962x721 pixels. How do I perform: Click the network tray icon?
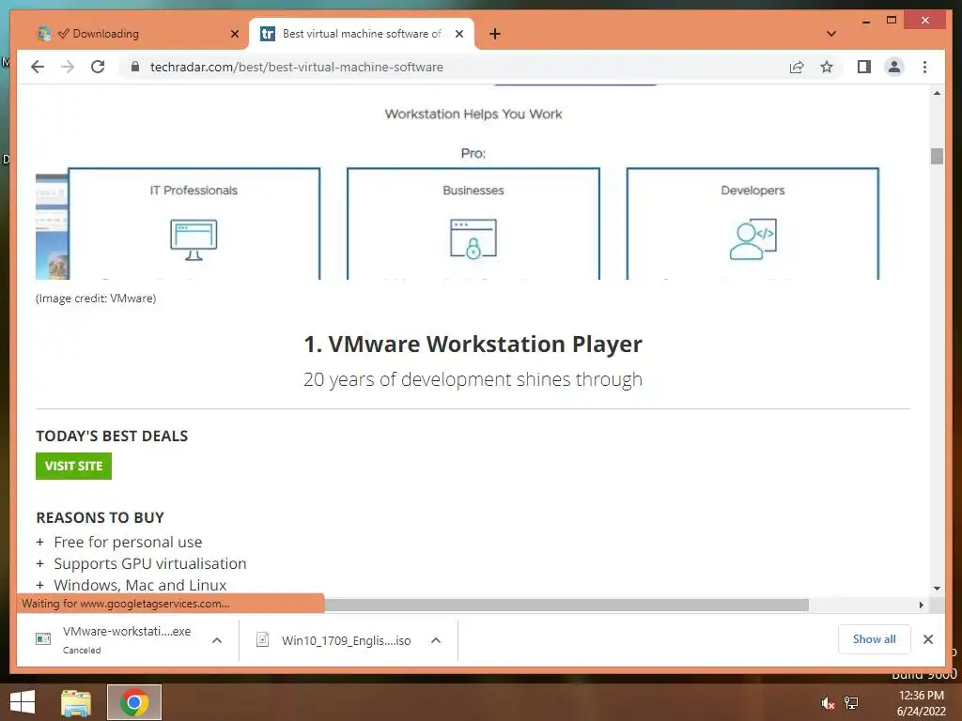(851, 703)
